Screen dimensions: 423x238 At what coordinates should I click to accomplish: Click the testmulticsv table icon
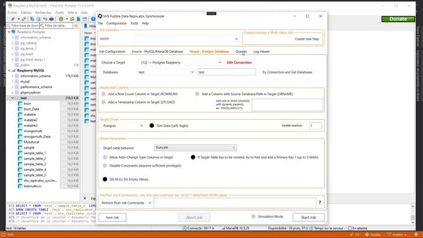20,186
